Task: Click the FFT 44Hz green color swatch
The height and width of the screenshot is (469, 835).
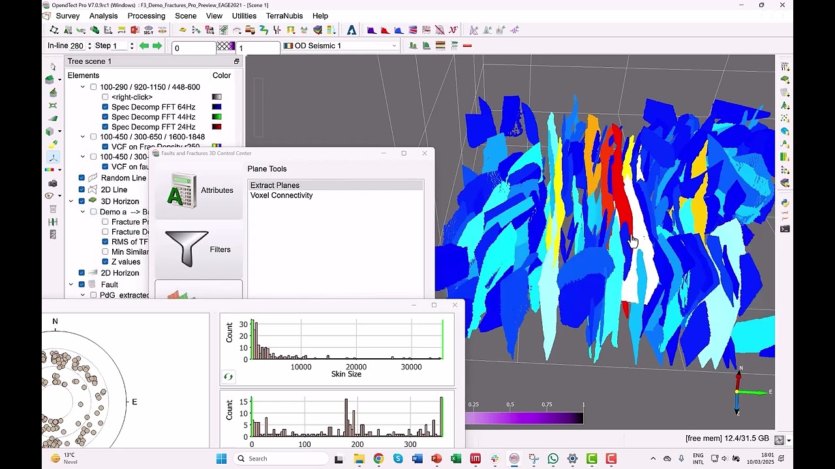Action: click(x=217, y=117)
